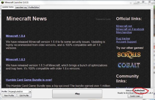Open the Minecraft 1.8.3 news link
Image resolution: width=155 pixels, height=100 pixels.
(x=15, y=59)
